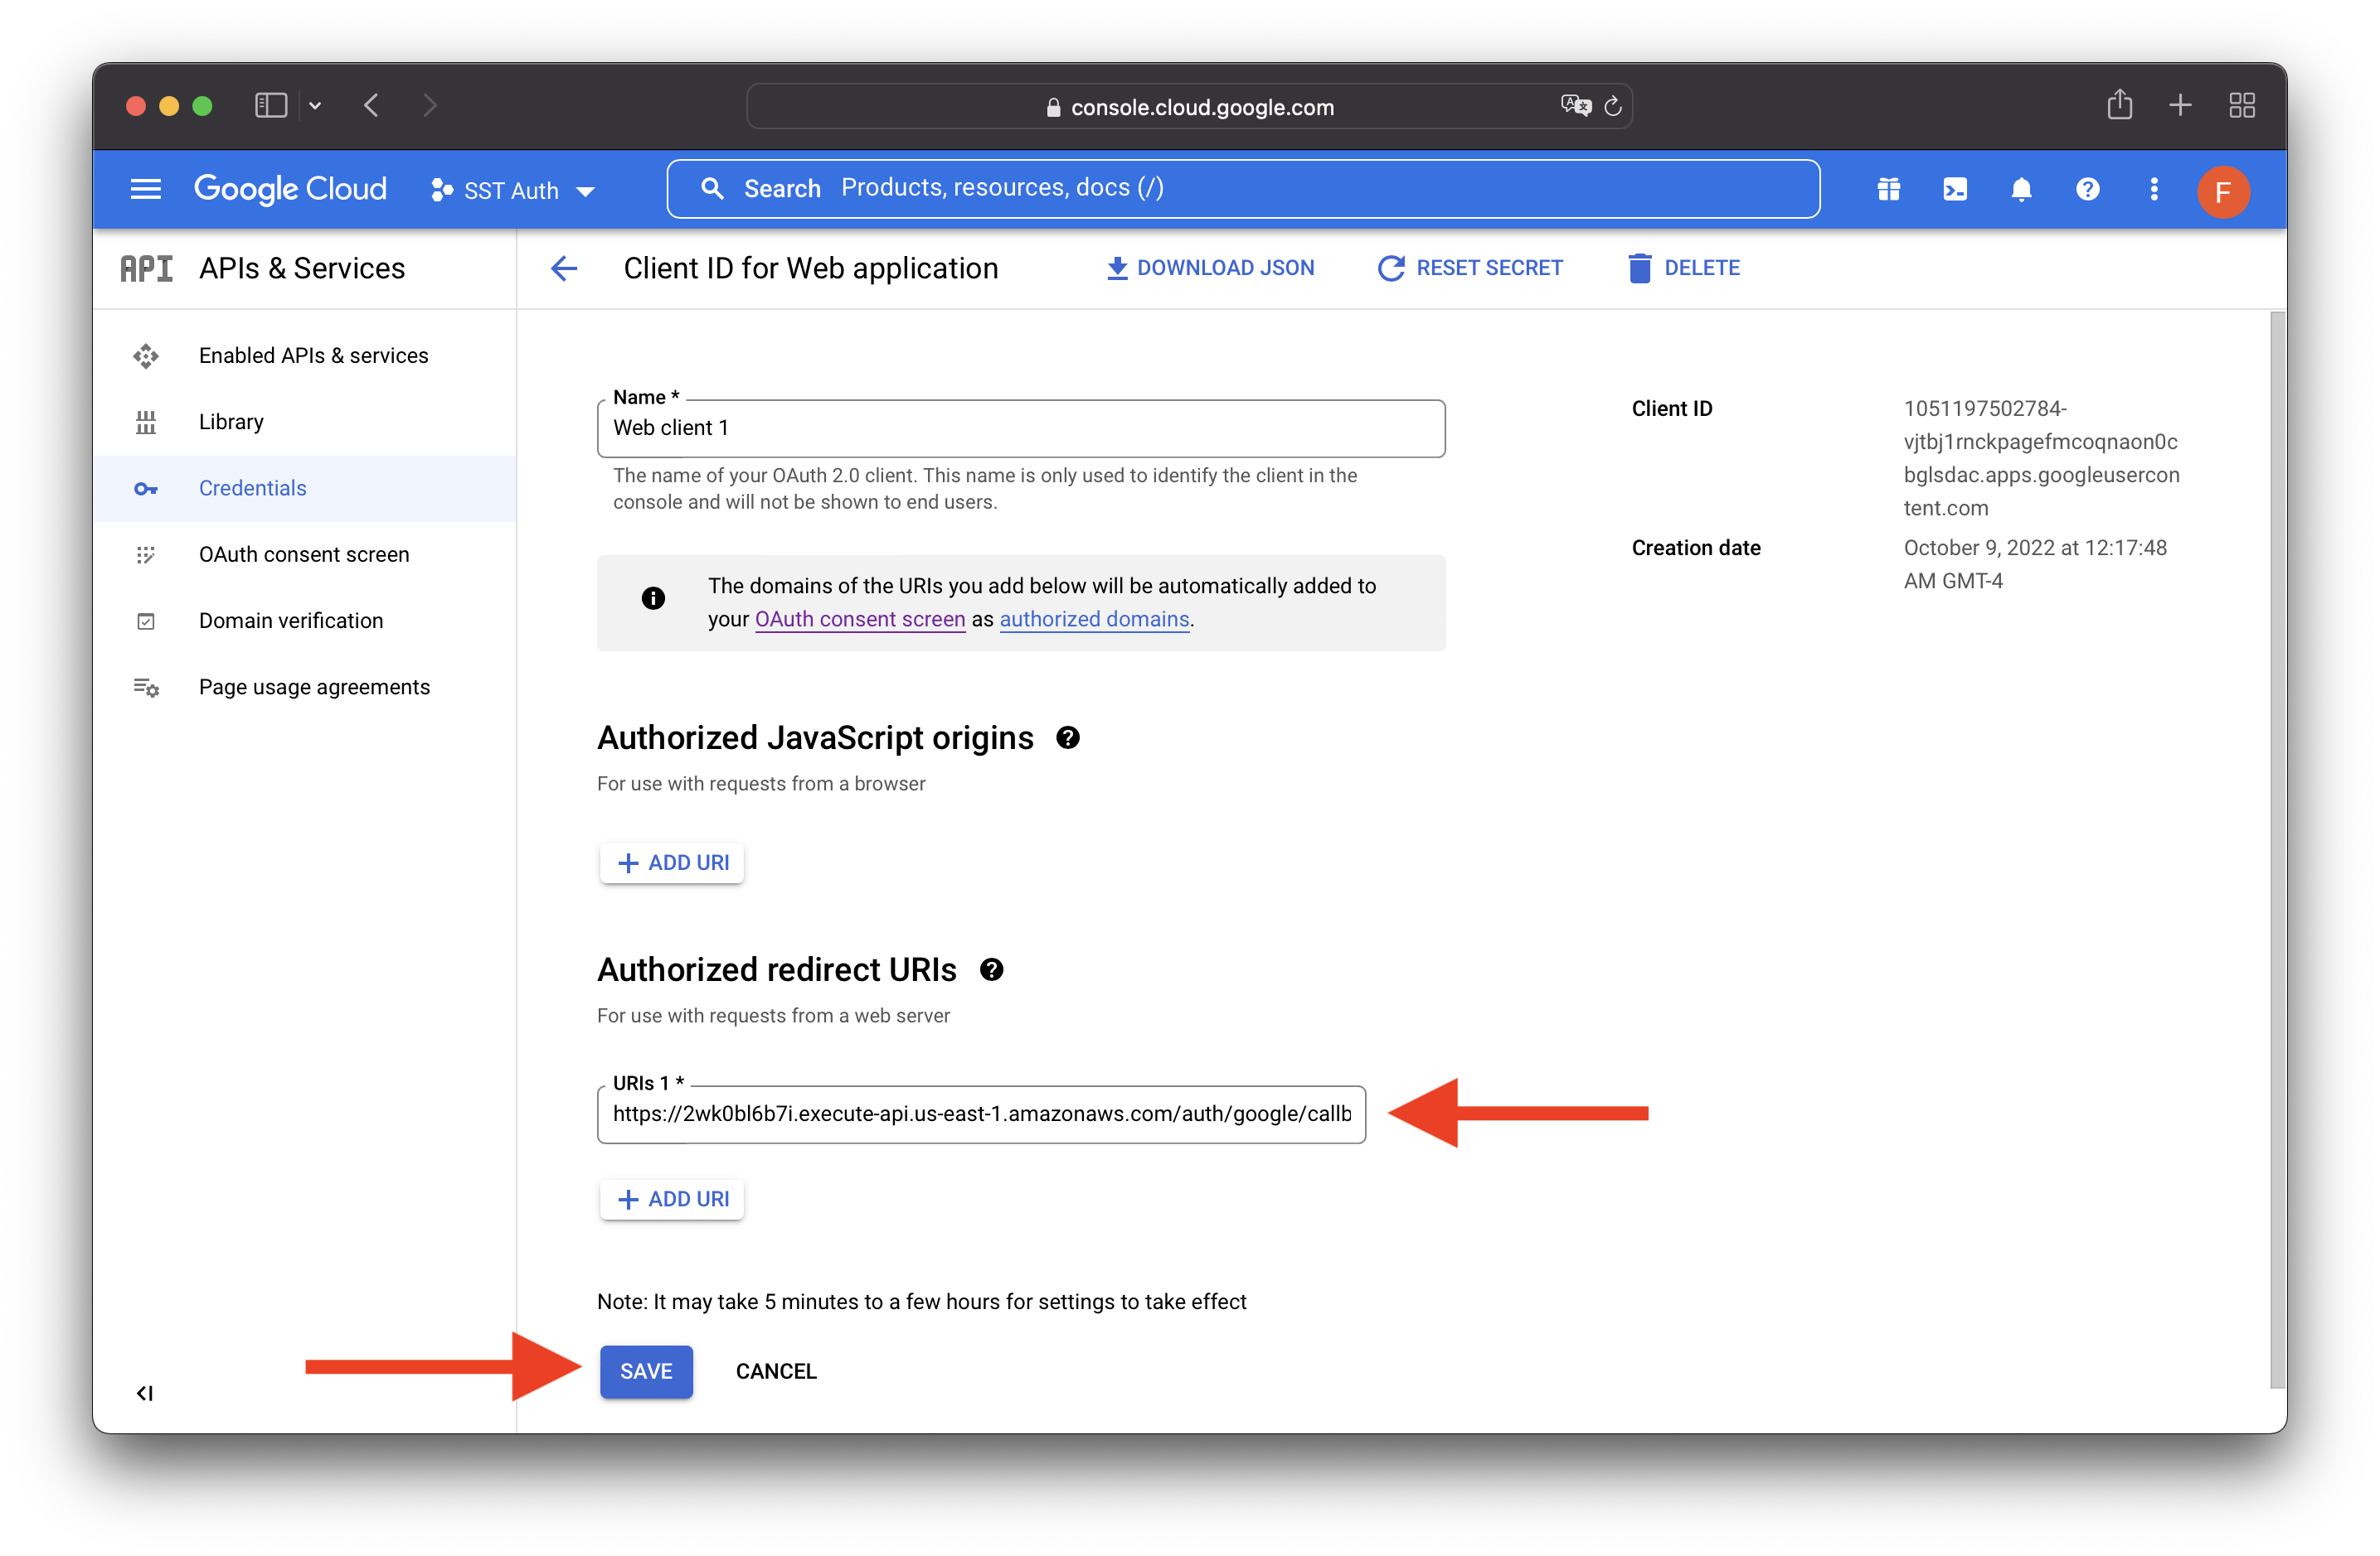This screenshot has height=1556, width=2380.
Task: Go forward in Safari history
Action: [x=430, y=105]
